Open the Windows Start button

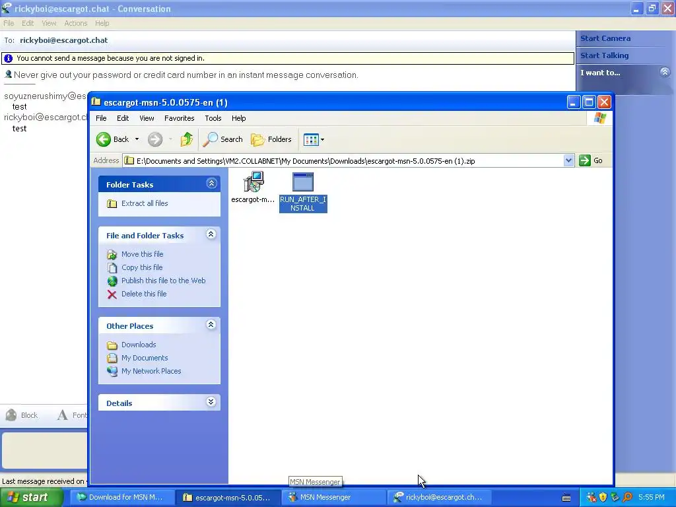(x=31, y=497)
